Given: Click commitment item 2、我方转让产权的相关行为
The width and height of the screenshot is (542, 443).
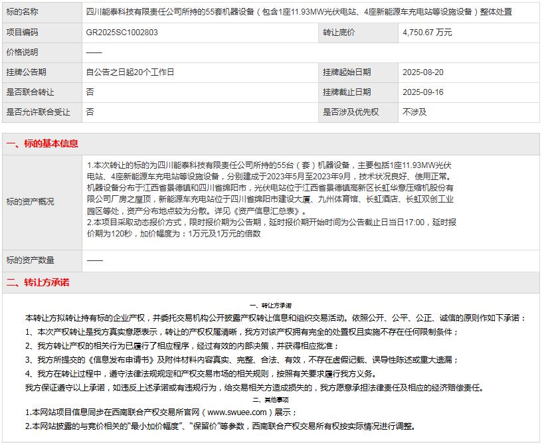Looking at the screenshot, I should 182,346.
